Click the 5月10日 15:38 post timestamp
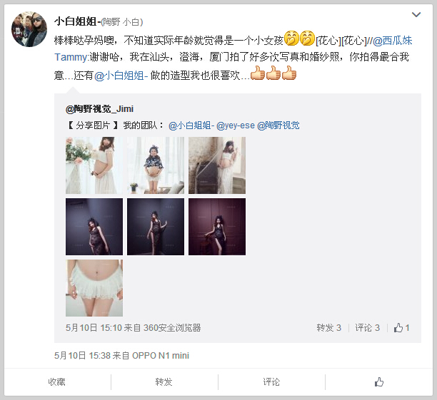Image resolution: width=437 pixels, height=400 pixels. click(82, 356)
